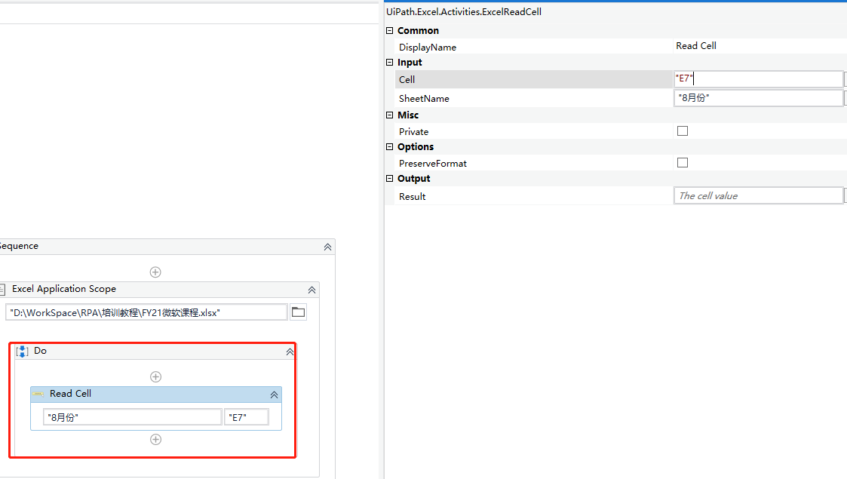This screenshot has height=479, width=847.
Task: Select the Result field showing The cell value
Action: [x=758, y=195]
